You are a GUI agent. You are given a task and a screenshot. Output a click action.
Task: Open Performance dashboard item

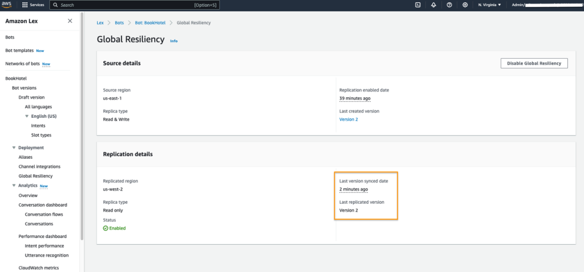pyautogui.click(x=42, y=236)
